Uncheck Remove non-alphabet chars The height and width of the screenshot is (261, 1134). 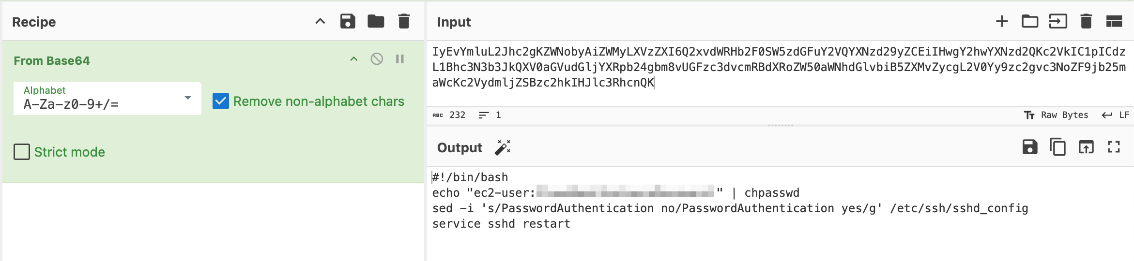tap(221, 101)
